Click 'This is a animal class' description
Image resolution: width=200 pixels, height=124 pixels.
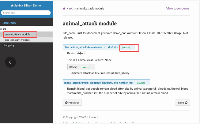89,60
